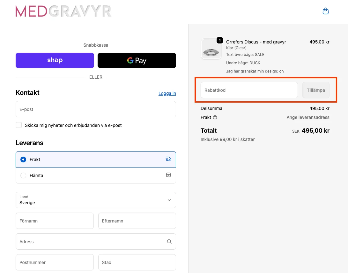Pay with Shop Pay button
The width and height of the screenshot is (348, 273).
click(55, 60)
